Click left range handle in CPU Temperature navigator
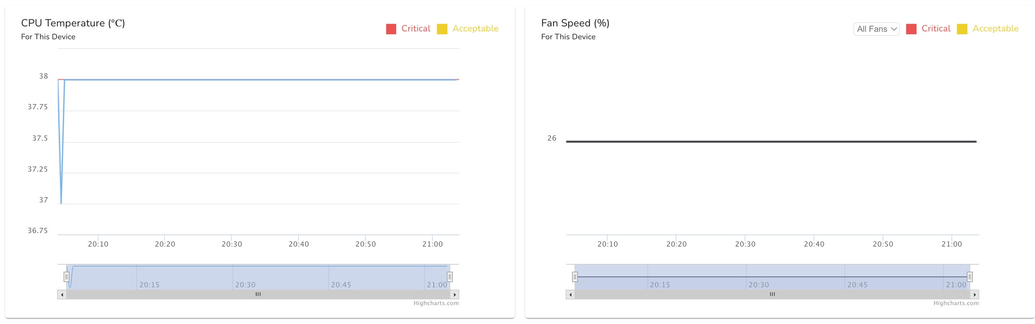Image resolution: width=1035 pixels, height=324 pixels. point(66,277)
